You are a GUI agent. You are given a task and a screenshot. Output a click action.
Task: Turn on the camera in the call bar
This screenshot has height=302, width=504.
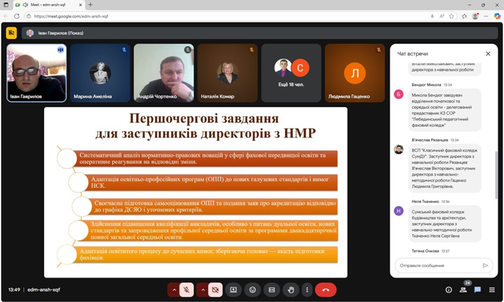(215, 290)
